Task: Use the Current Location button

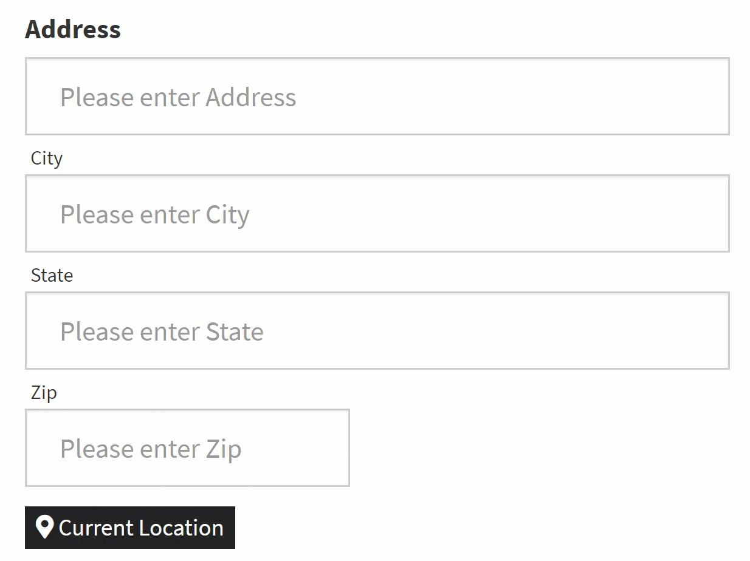Action: tap(130, 528)
